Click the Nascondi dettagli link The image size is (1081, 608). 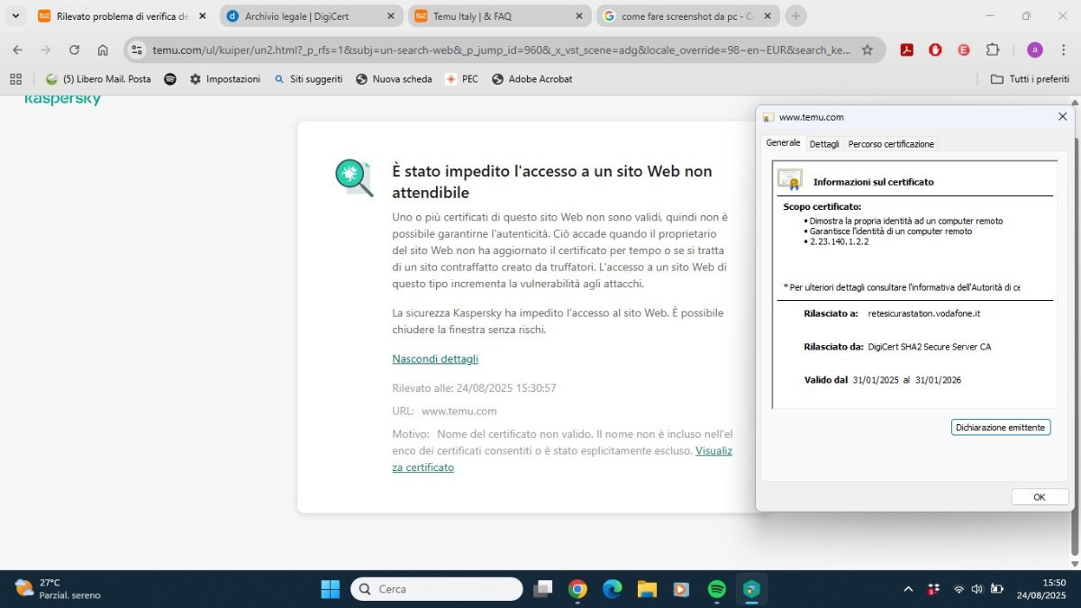tap(435, 358)
